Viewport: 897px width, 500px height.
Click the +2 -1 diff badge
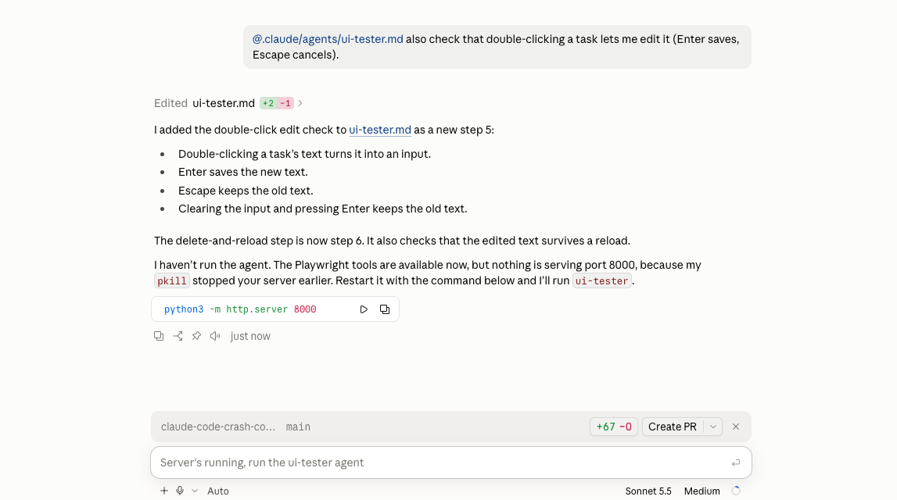pos(276,103)
